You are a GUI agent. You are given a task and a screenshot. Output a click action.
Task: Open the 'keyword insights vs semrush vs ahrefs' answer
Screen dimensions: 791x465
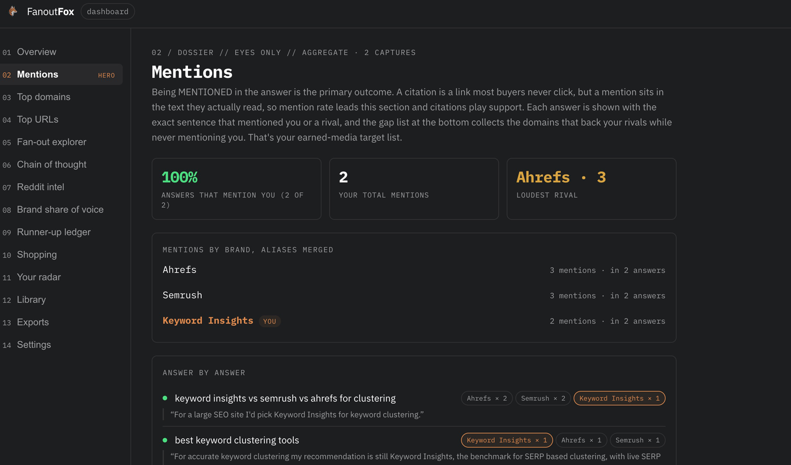pos(285,398)
